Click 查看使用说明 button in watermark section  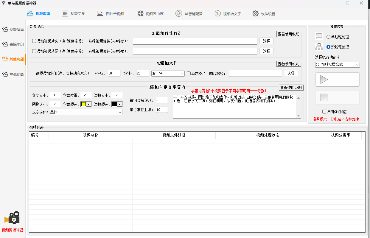[288, 64]
